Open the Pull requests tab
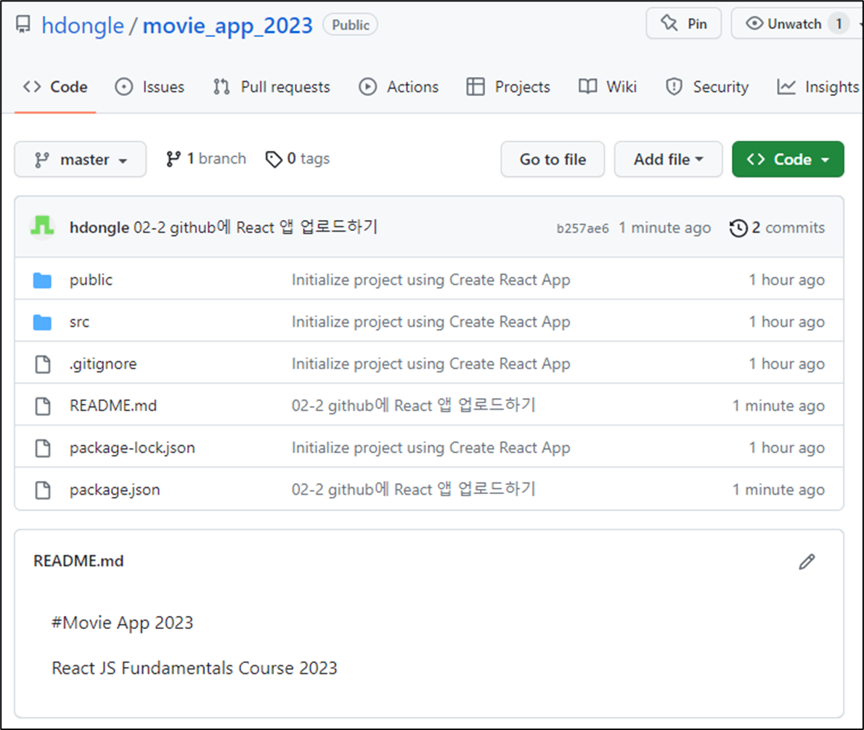This screenshot has height=730, width=864. 271,87
